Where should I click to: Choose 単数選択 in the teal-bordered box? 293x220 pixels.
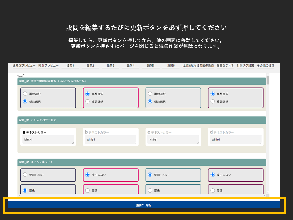[150, 94]
